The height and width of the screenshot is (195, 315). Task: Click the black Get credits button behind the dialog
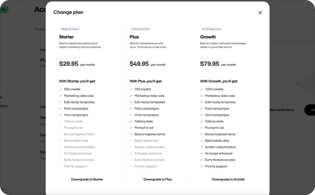point(311,110)
